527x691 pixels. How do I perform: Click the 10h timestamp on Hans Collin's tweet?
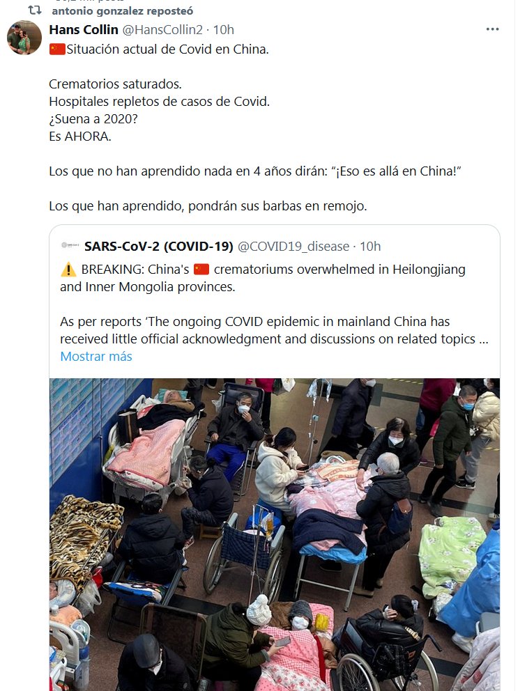[x=224, y=29]
